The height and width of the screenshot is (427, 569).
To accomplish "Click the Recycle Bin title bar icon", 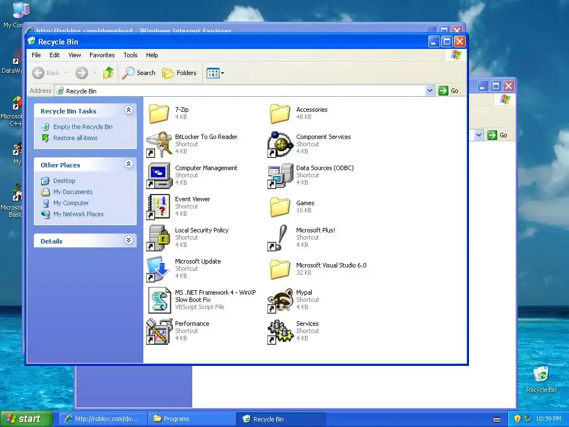I will point(32,41).
